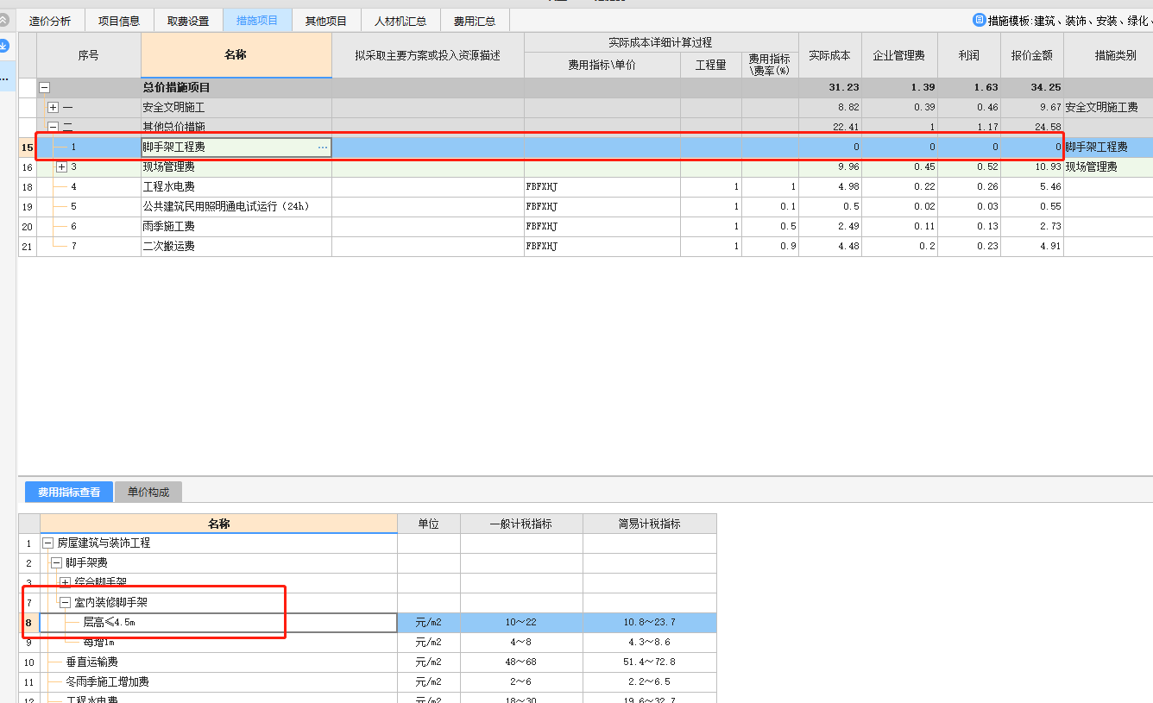Select the 二次搬运费 row name
1153x703 pixels.
[168, 247]
